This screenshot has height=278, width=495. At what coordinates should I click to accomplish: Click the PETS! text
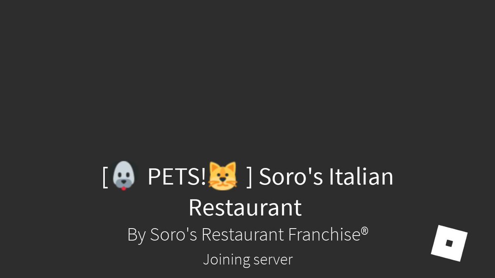click(176, 176)
